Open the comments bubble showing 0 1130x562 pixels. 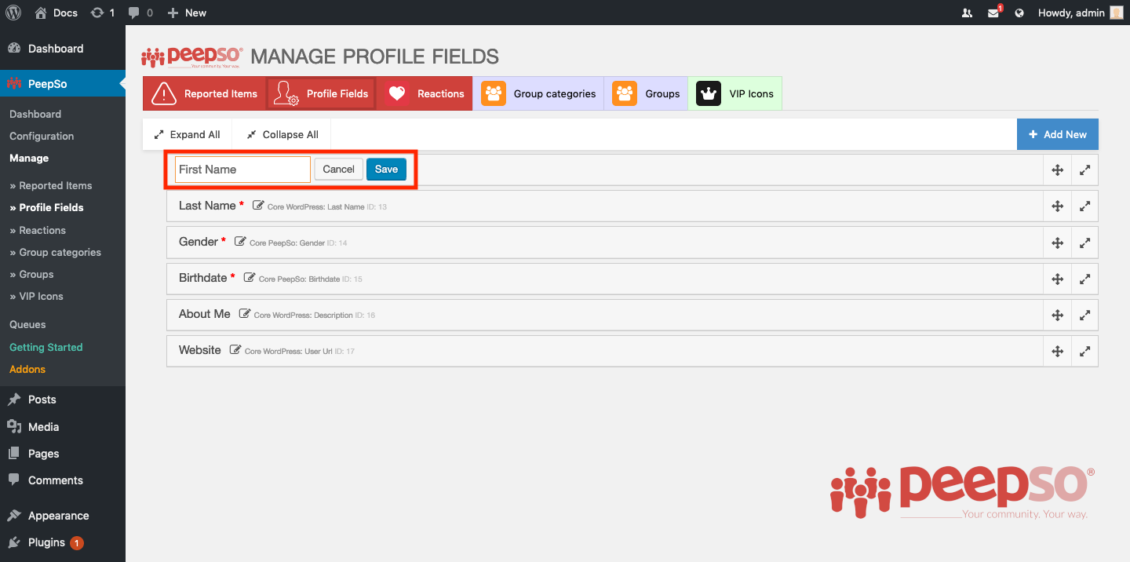(x=140, y=13)
